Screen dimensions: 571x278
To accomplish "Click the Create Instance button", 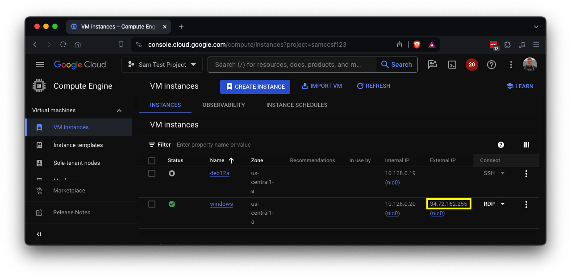I will click(x=255, y=87).
